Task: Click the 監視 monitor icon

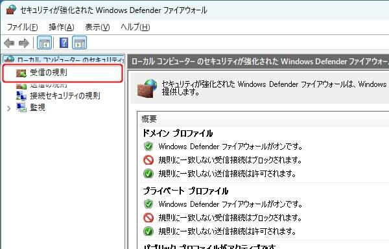Action: tap(21, 108)
